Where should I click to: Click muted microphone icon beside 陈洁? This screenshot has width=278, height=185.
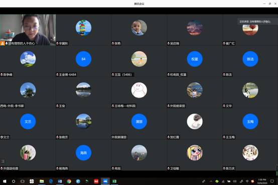point(224,75)
